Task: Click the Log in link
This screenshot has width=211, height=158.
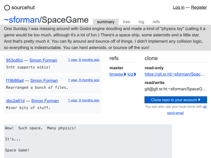Action: click(179, 7)
